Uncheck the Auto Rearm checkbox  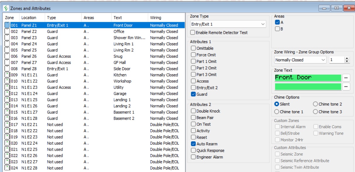click(x=193, y=144)
